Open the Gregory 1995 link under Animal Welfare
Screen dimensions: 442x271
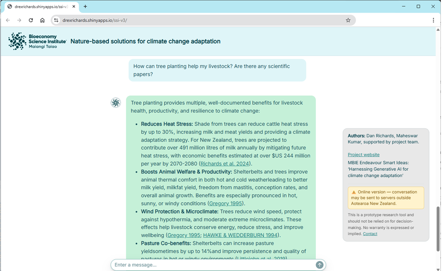[225, 203]
